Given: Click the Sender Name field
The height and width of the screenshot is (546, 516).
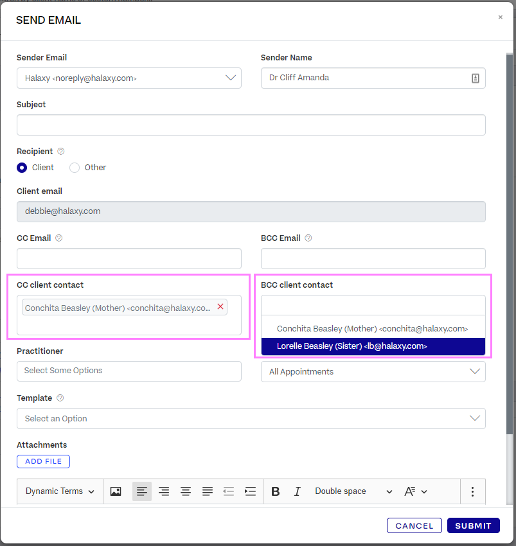Looking at the screenshot, I should point(373,78).
